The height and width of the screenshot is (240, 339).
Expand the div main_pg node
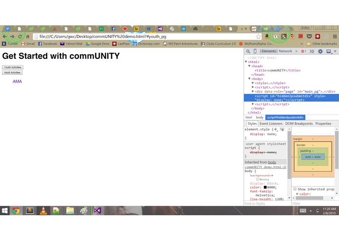coord(253,91)
